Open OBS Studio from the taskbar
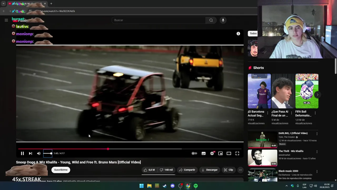This screenshot has width=337, height=190. (180, 186)
